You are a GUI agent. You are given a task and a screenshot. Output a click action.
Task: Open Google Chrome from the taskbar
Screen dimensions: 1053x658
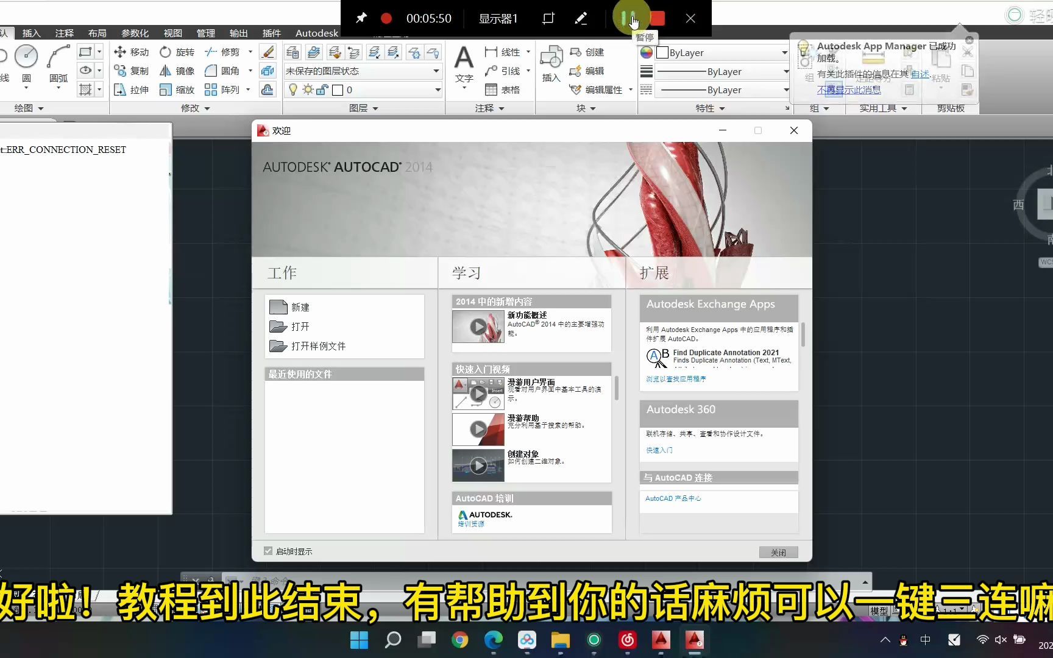[x=459, y=640]
